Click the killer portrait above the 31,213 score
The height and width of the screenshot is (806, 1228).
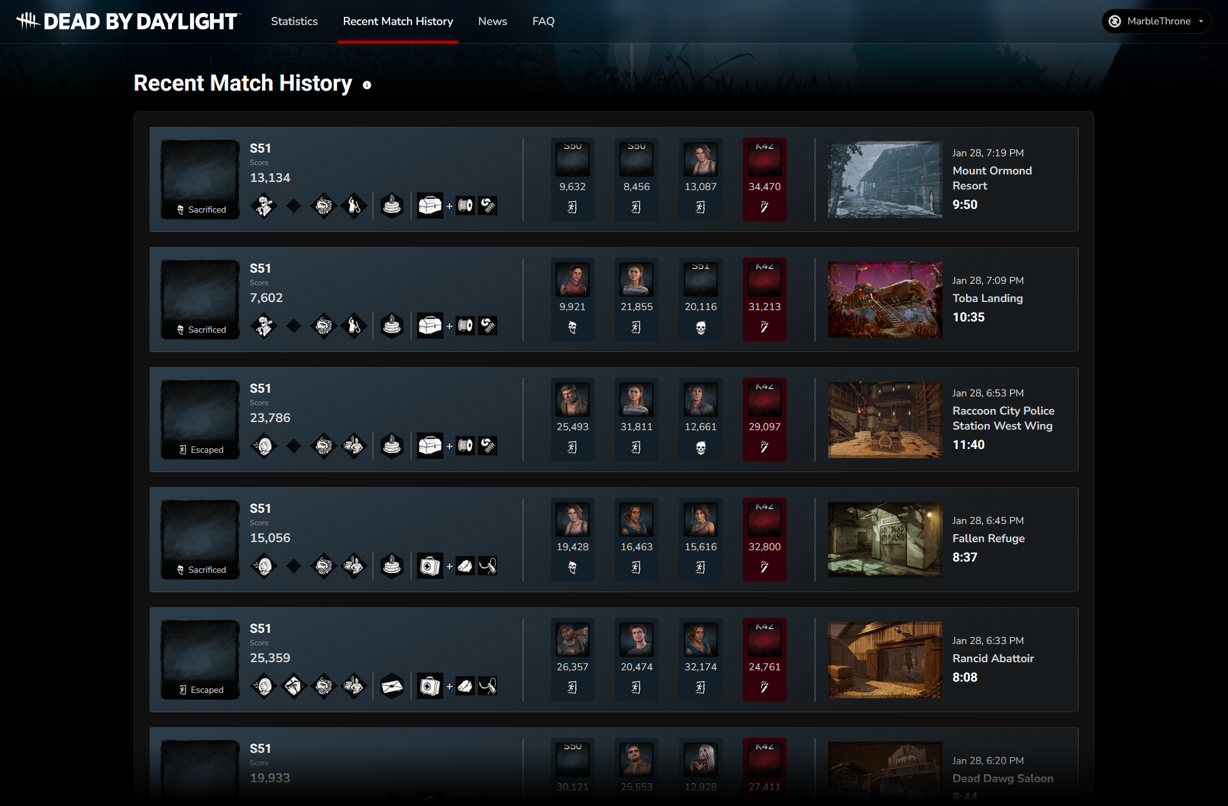(765, 278)
